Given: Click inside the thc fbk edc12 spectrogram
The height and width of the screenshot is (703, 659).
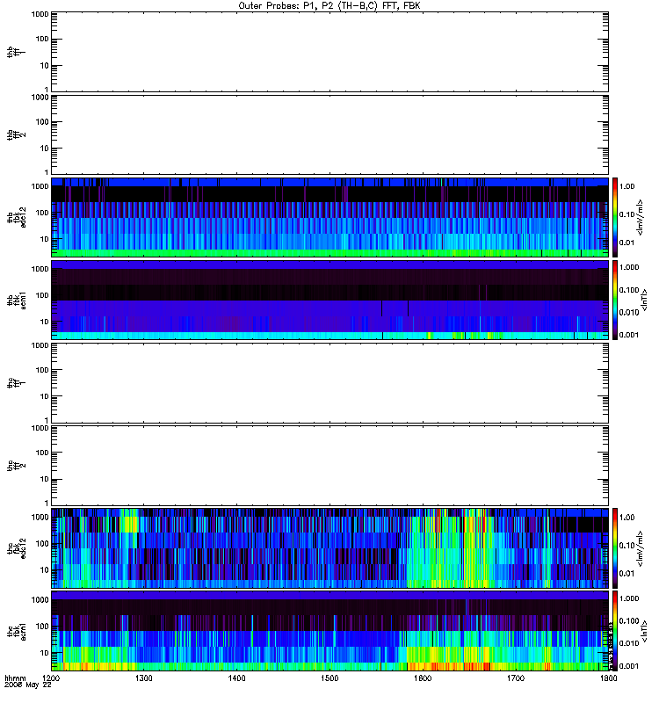Looking at the screenshot, I should point(329,548).
